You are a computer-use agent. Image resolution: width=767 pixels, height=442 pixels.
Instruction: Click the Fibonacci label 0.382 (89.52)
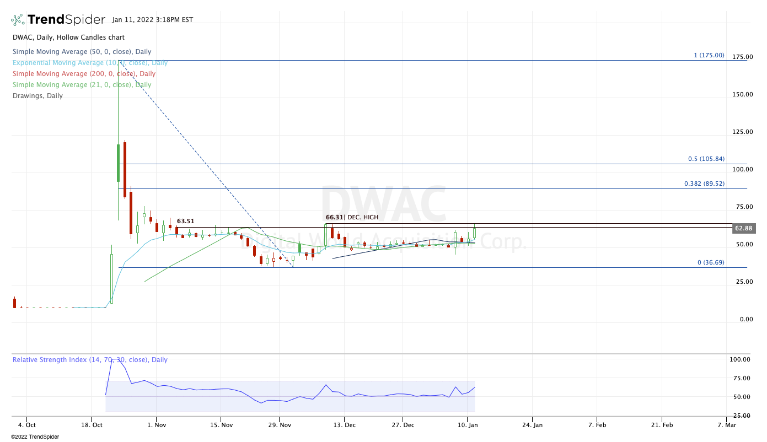(704, 184)
